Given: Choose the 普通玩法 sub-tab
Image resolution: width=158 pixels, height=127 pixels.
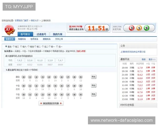Looking at the screenshot, I should [10, 39].
